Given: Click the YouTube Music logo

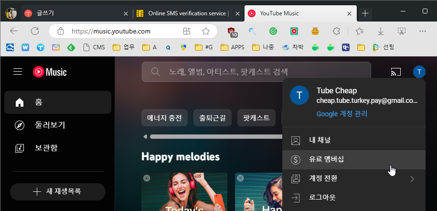Looking at the screenshot, I should [x=50, y=72].
